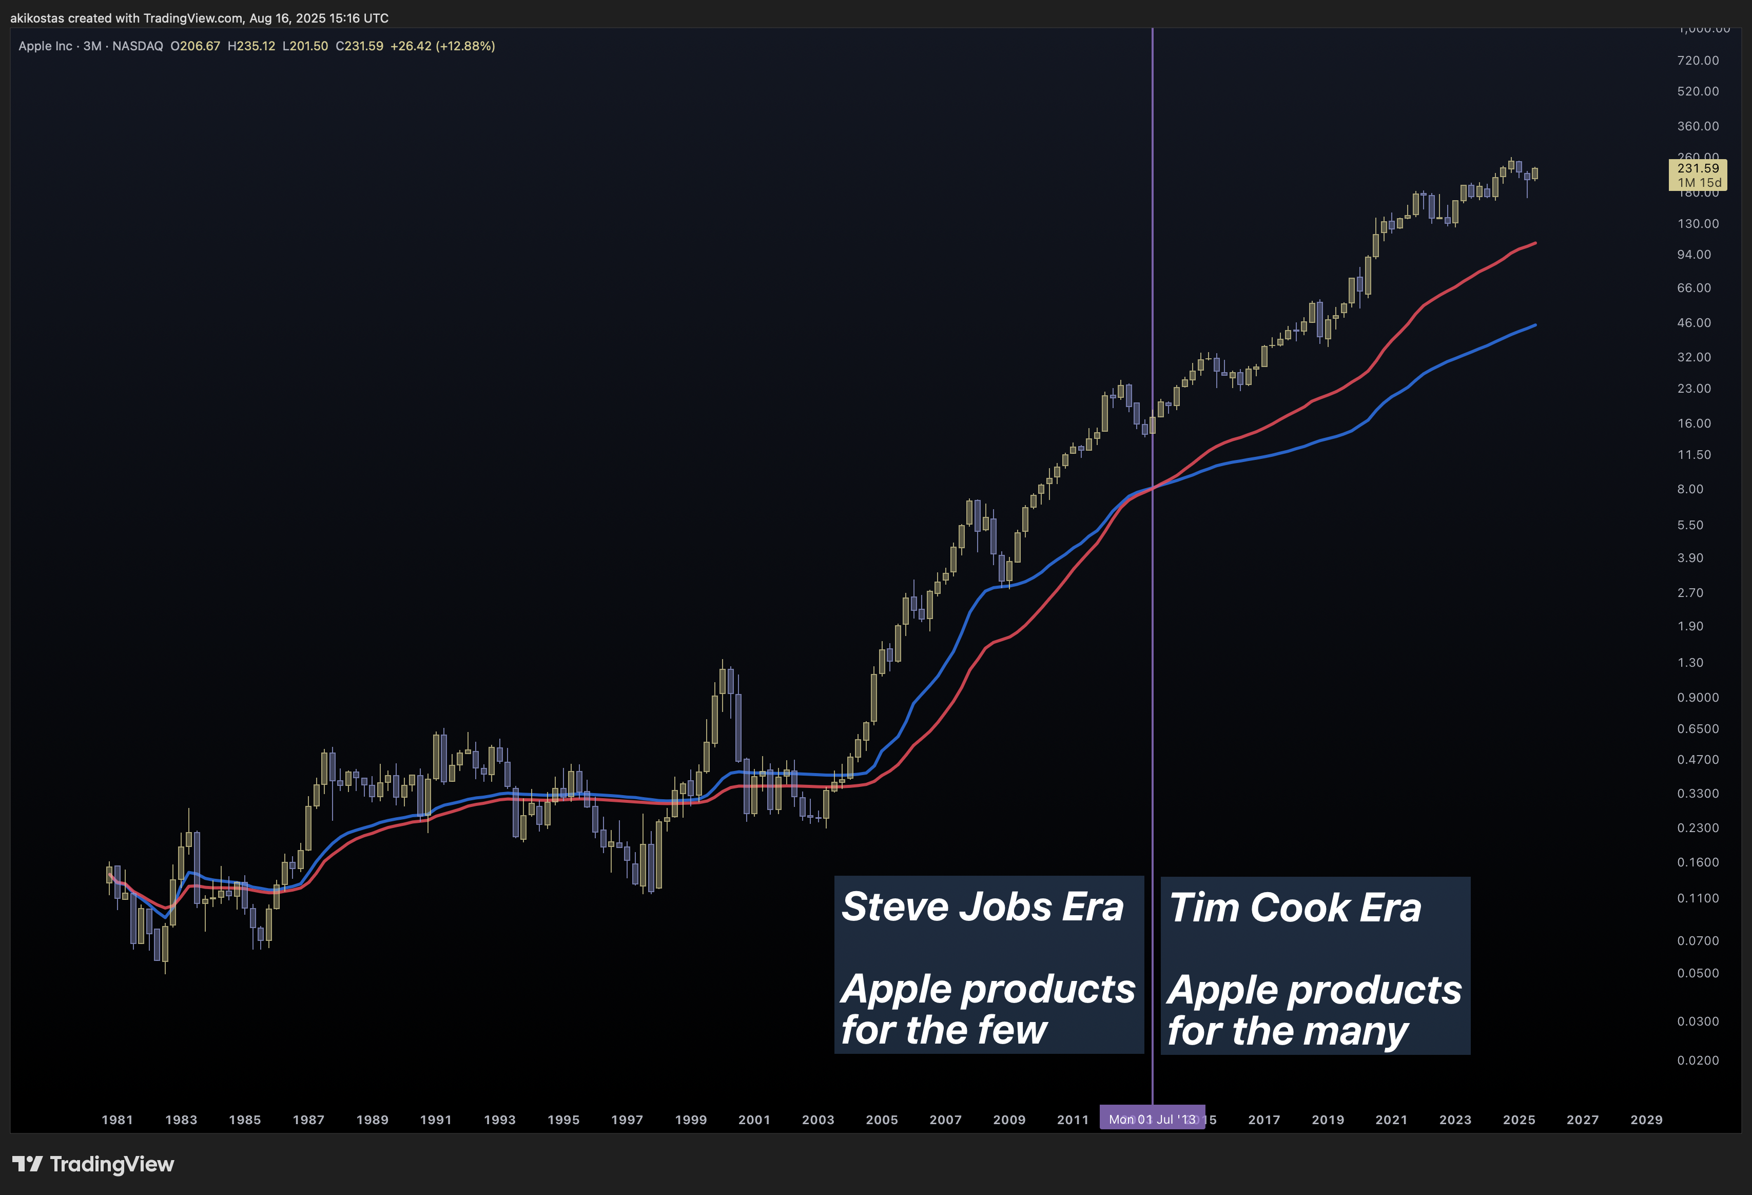Click the 0.0200 price axis label

1698,1061
